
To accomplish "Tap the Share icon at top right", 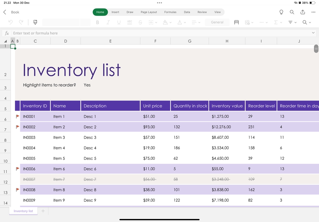I will coord(303,12).
